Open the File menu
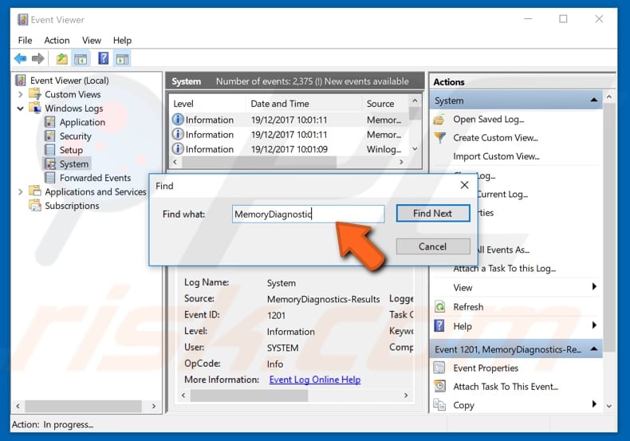 coord(25,41)
